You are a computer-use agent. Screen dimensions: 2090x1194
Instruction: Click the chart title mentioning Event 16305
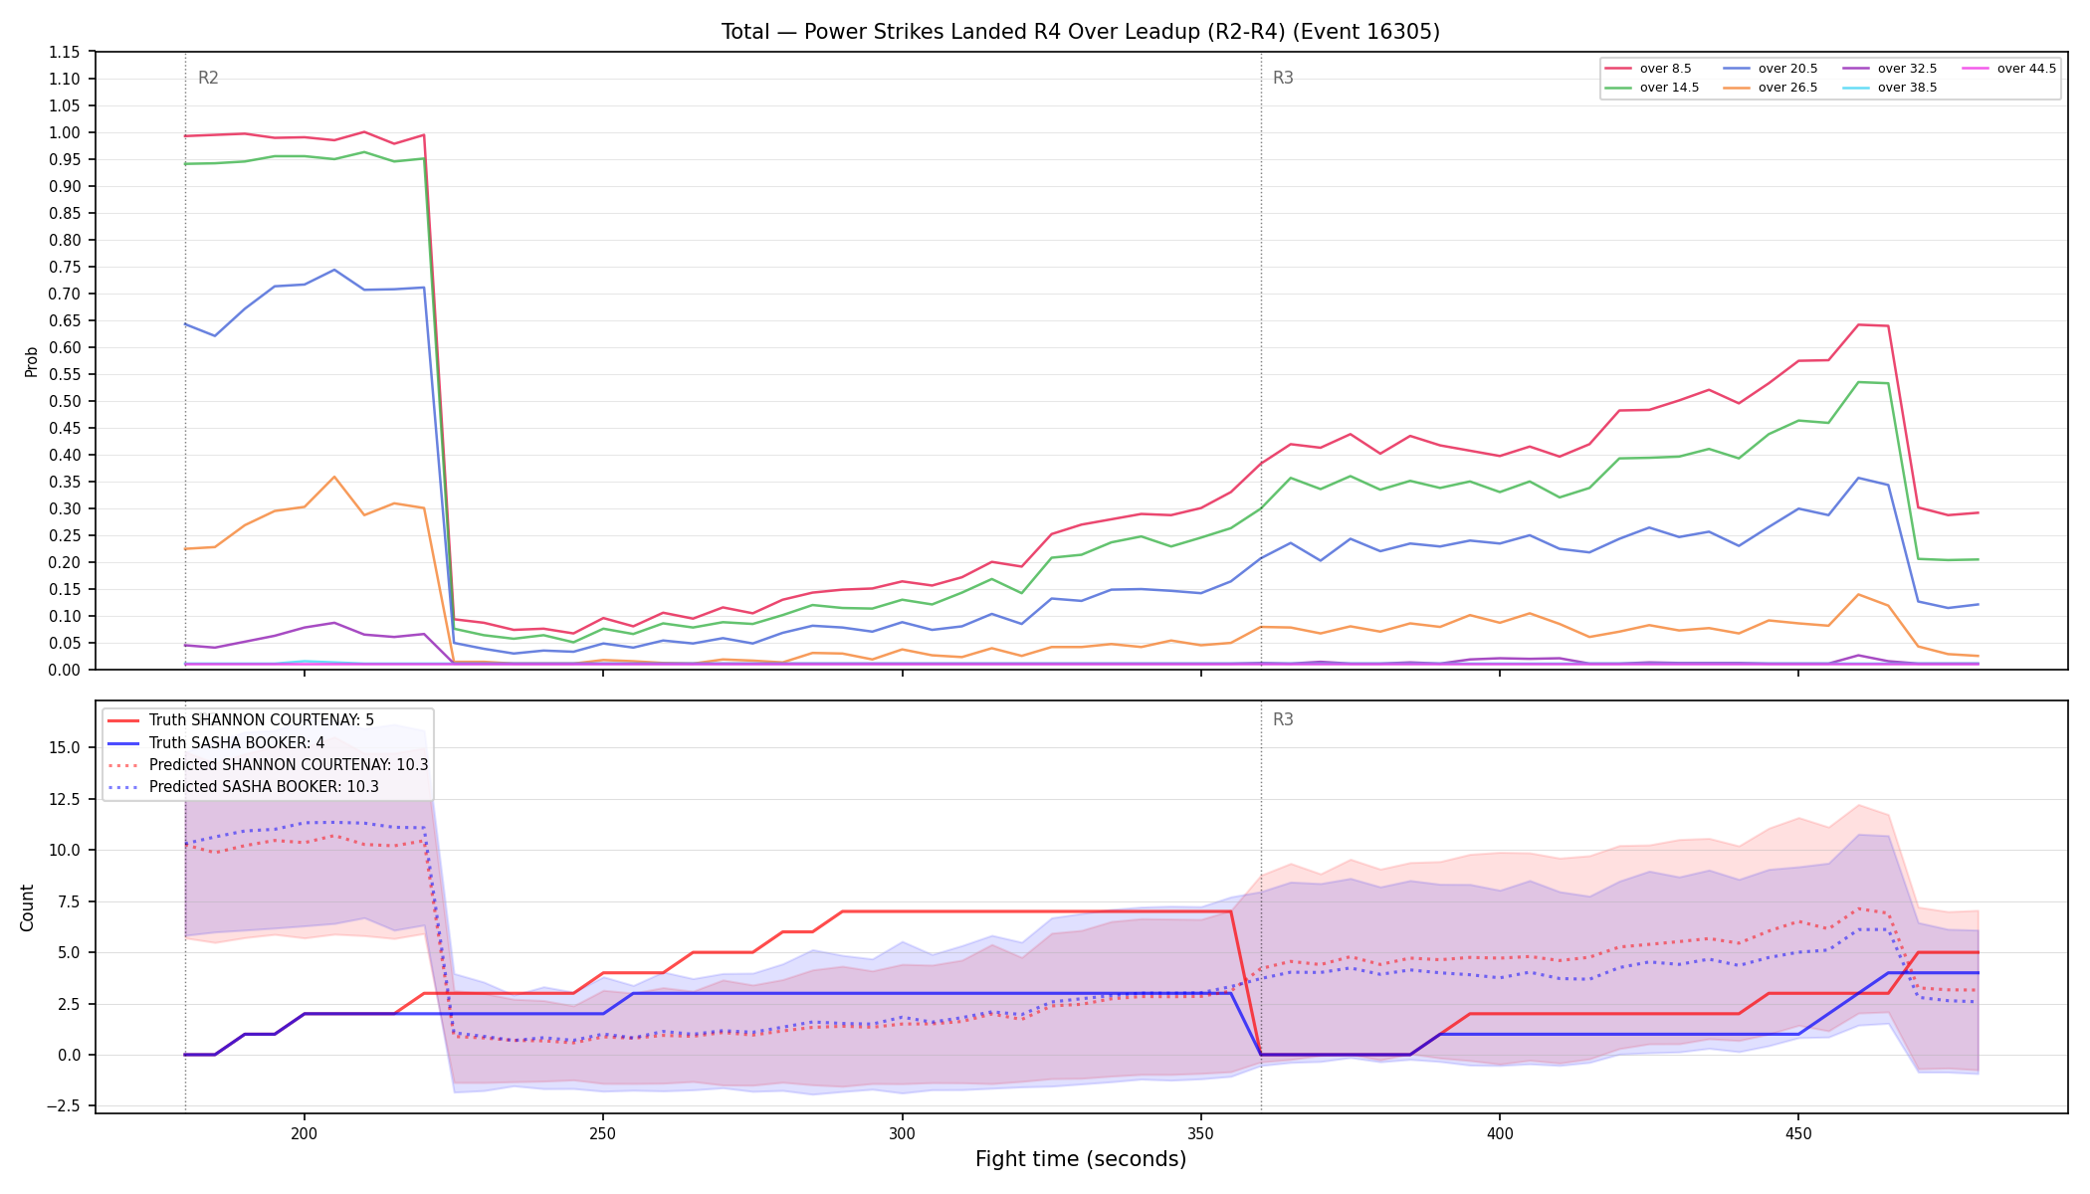[x=1081, y=32]
